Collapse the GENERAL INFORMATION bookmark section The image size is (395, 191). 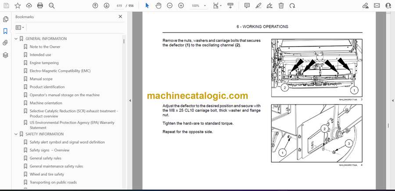click(x=16, y=39)
